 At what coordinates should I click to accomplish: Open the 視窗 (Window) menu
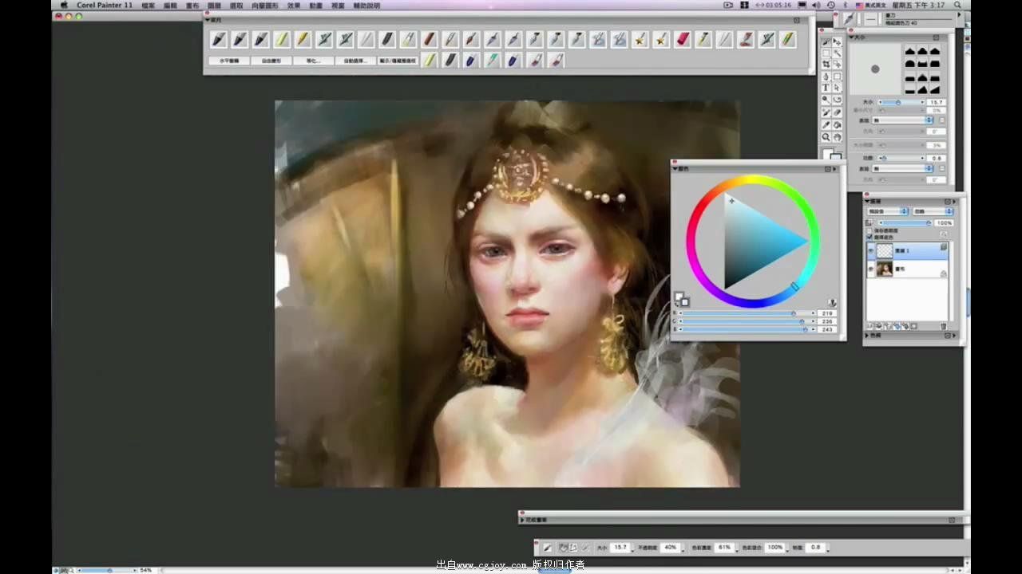tap(338, 5)
